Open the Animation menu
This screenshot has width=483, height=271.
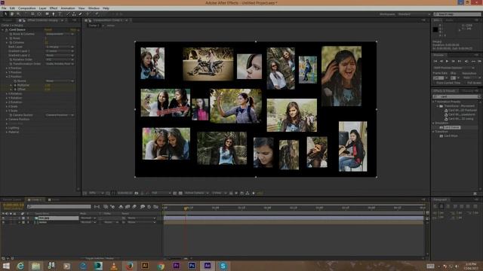pyautogui.click(x=68, y=8)
